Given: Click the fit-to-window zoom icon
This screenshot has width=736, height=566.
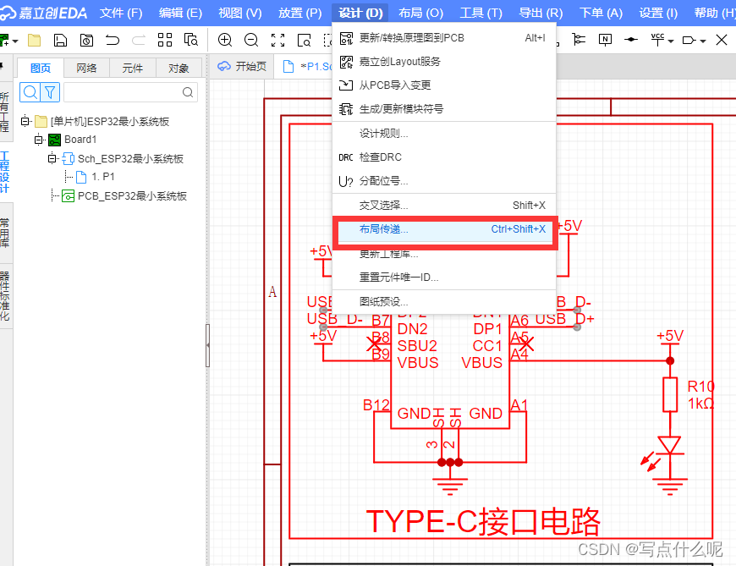Looking at the screenshot, I should point(277,41).
